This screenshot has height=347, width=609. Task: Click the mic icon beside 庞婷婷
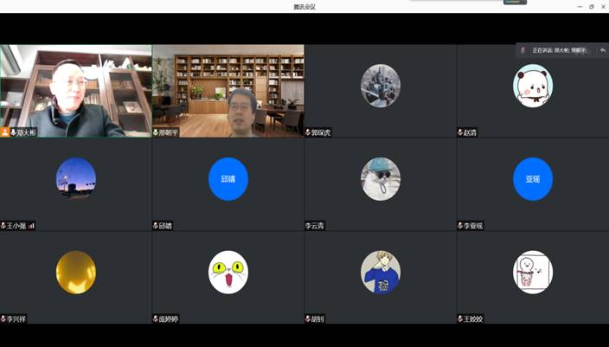157,319
